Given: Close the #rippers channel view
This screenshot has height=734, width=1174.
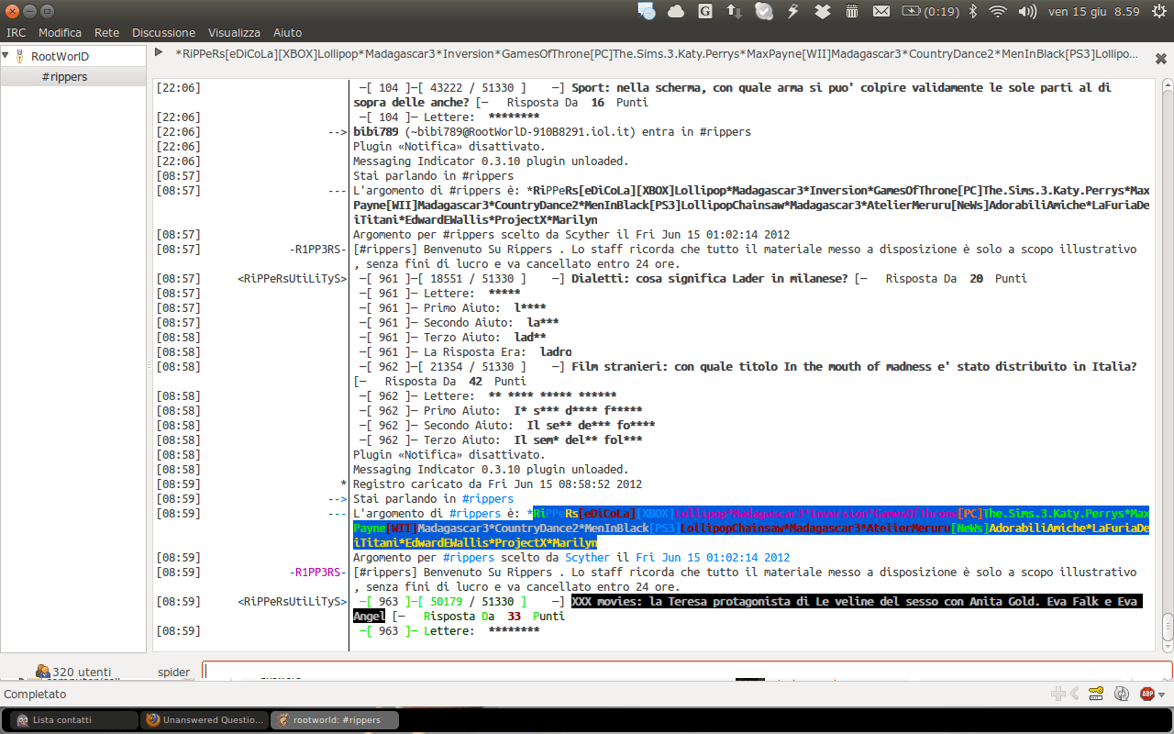Looking at the screenshot, I should [x=1160, y=58].
